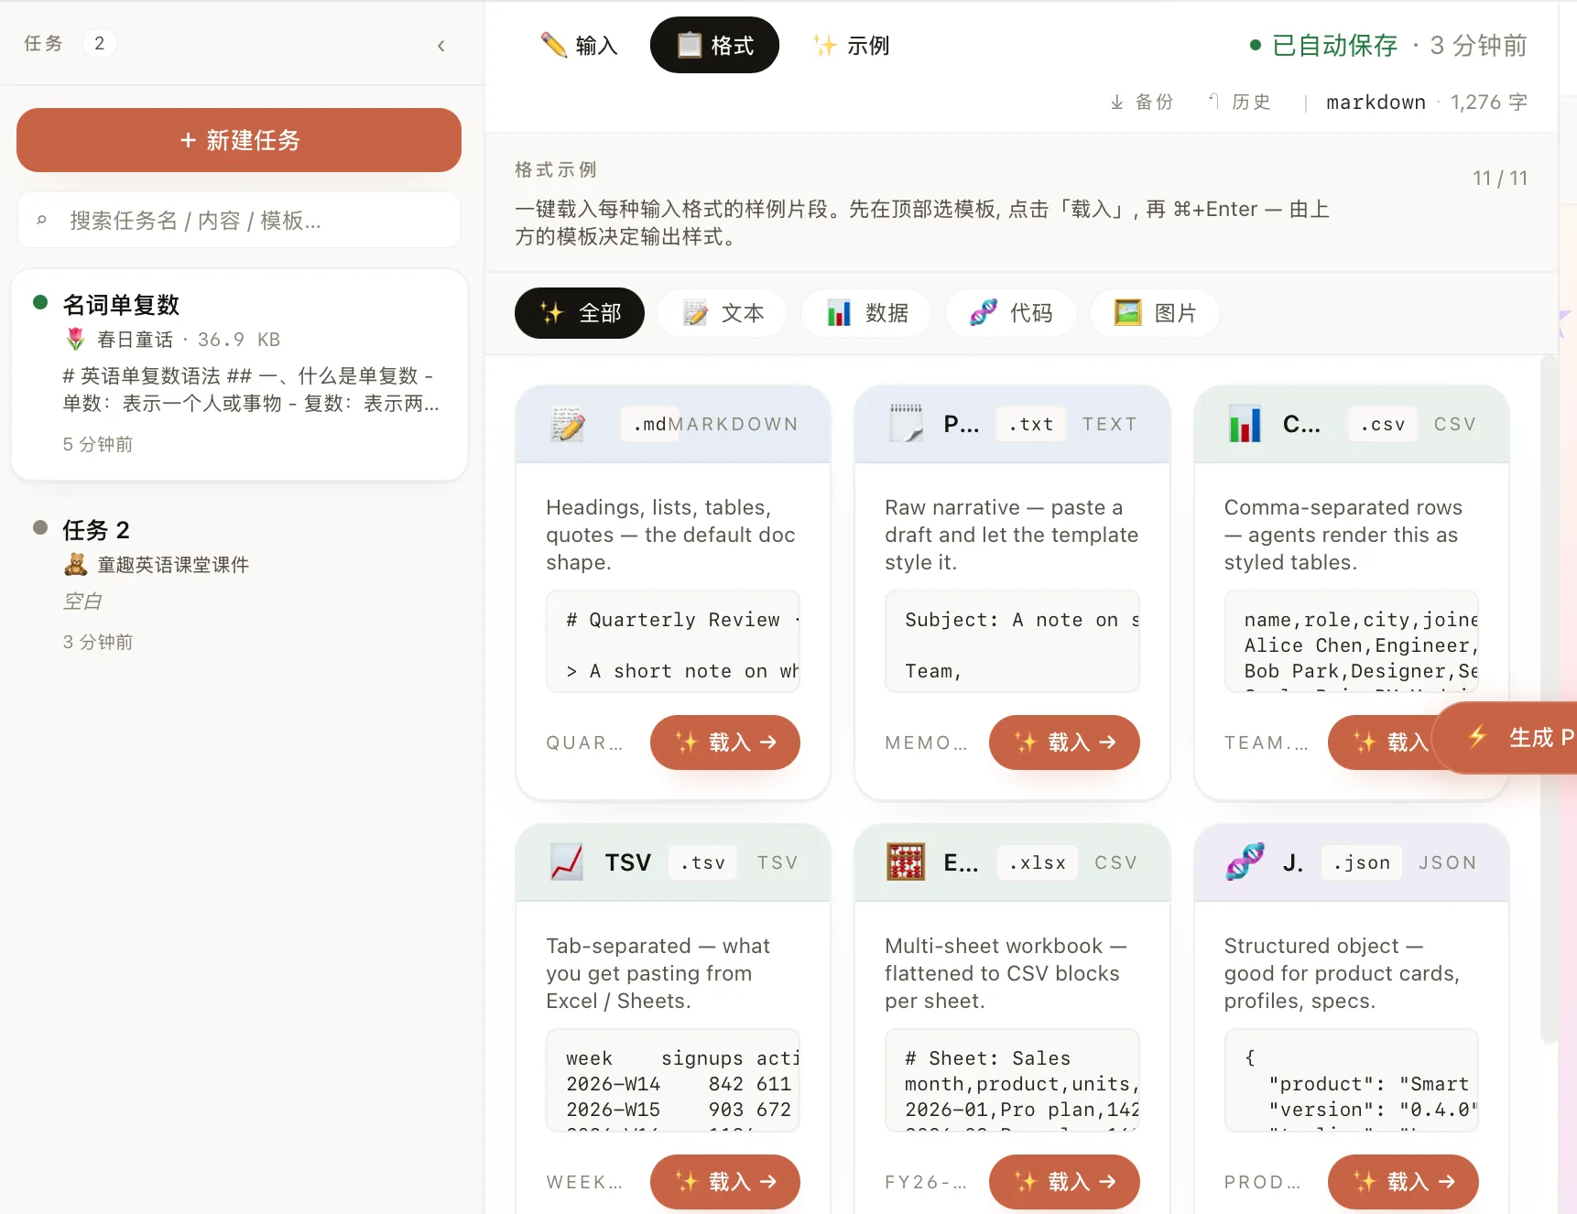Click the 生成 generate button
The height and width of the screenshot is (1214, 1577).
1506,738
